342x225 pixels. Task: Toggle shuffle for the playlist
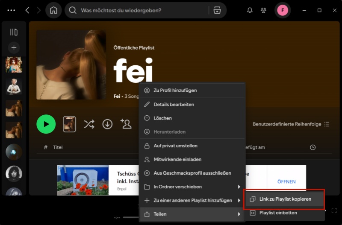tap(88, 124)
